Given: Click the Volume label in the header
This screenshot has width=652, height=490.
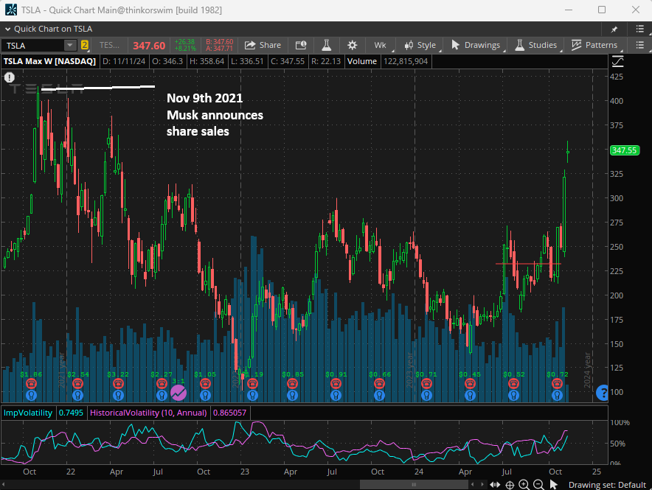Looking at the screenshot, I should (362, 61).
